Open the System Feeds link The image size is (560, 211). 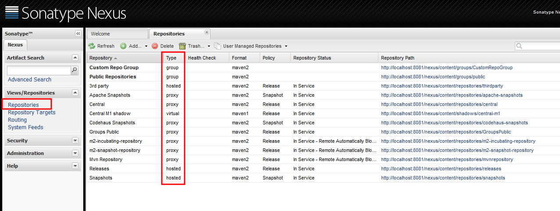[25, 127]
